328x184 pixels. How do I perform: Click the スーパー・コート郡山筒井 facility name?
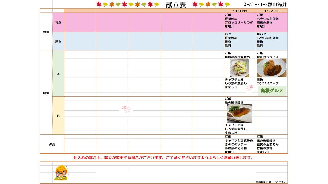coord(265,5)
